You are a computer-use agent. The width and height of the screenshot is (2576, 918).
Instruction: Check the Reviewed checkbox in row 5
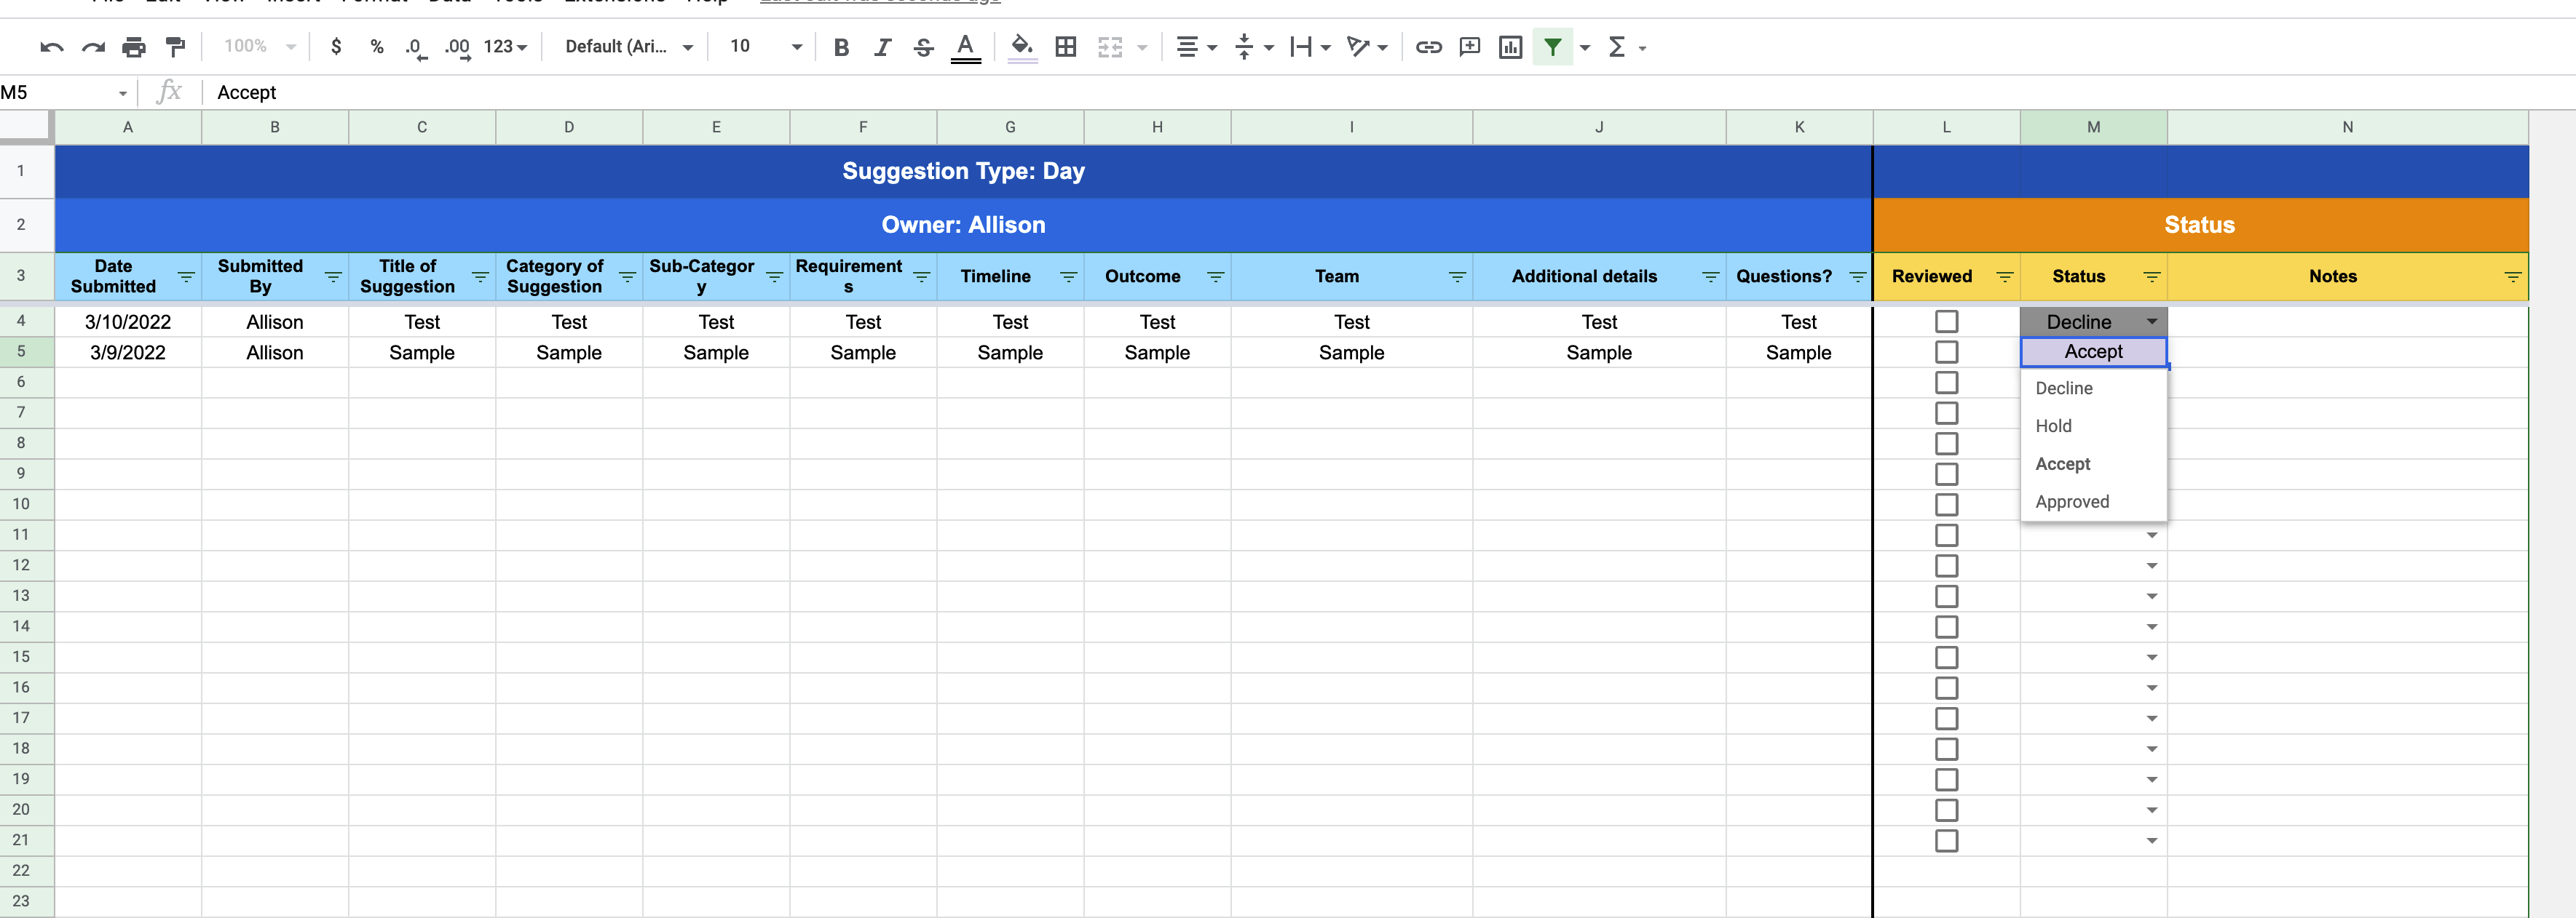point(1946,353)
